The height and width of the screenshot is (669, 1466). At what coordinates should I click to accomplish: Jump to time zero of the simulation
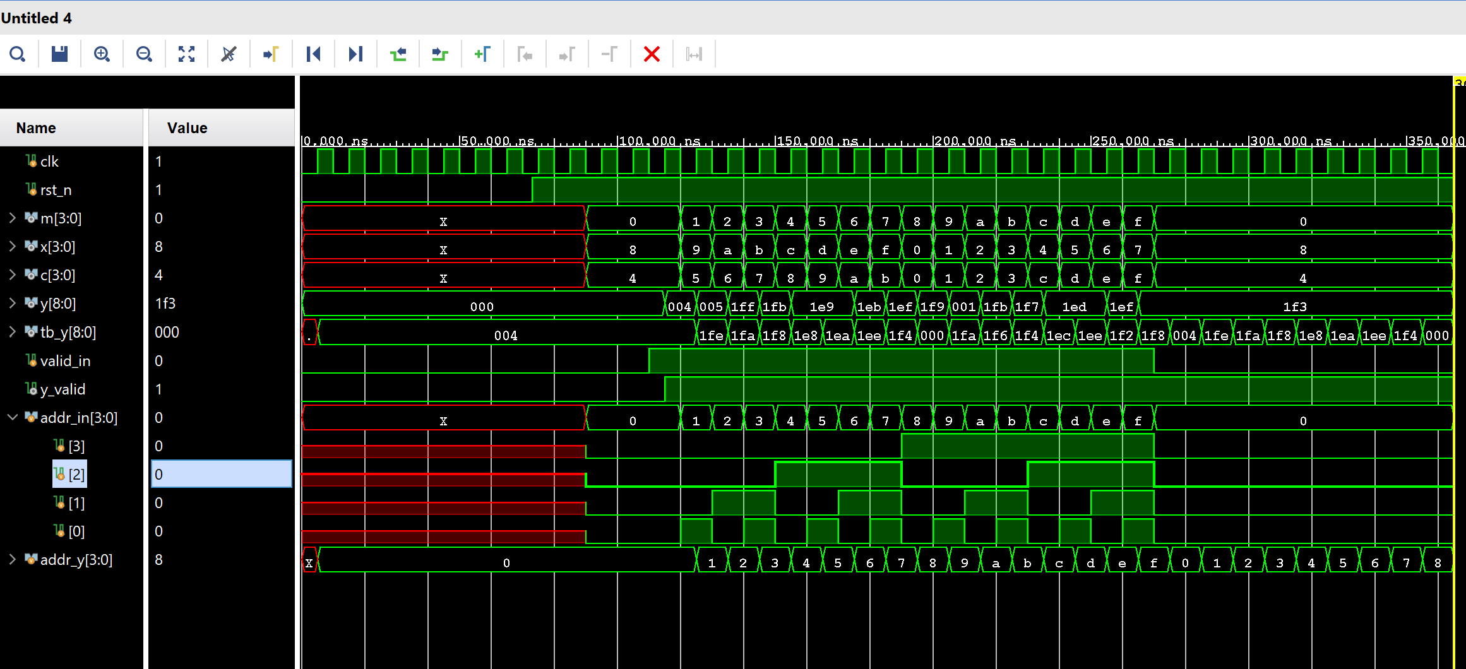(313, 54)
